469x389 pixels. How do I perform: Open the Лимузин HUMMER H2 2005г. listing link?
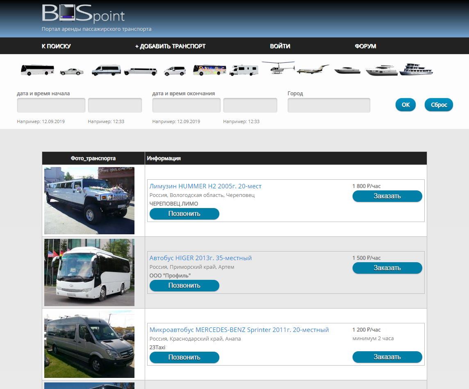205,186
